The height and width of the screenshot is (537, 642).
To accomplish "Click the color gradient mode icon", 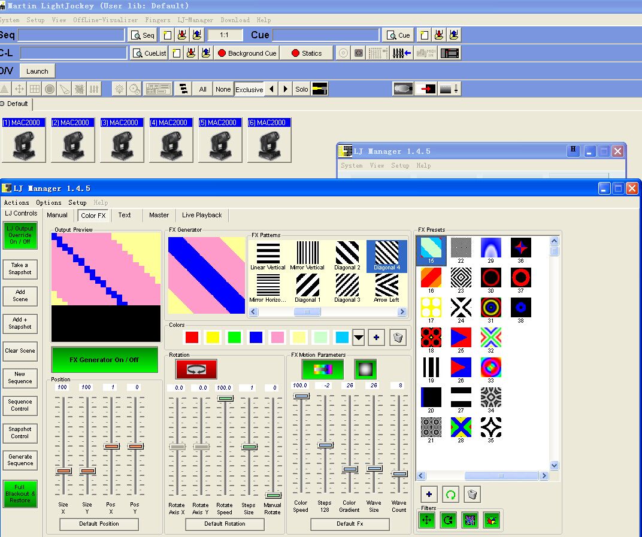I will (323, 369).
